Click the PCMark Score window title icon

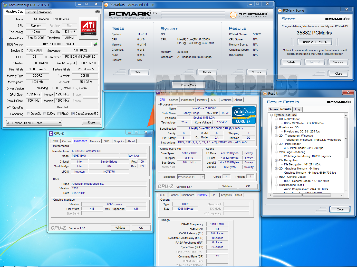click(x=280, y=10)
